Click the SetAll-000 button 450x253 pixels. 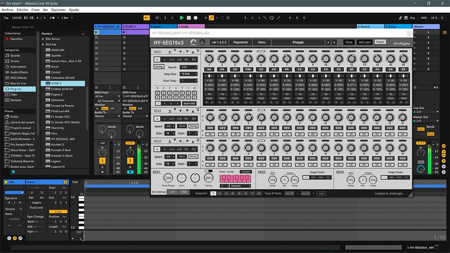(189, 103)
